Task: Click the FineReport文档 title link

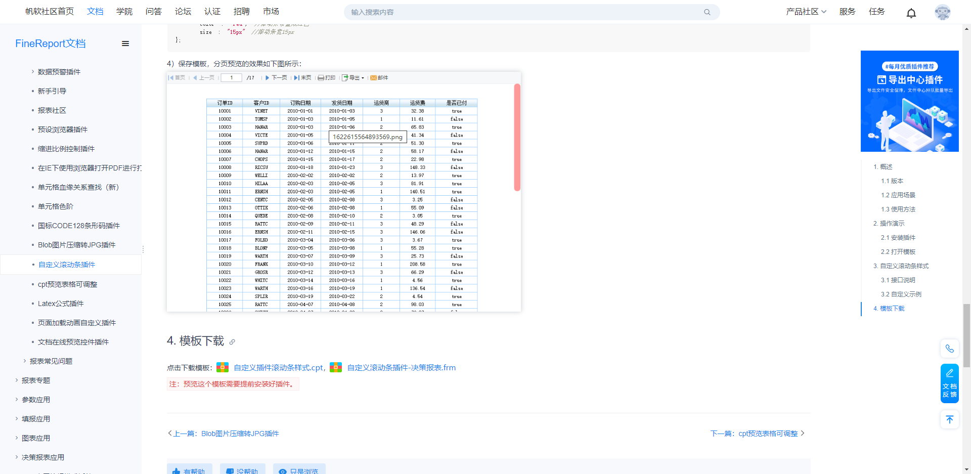Action: (51, 44)
